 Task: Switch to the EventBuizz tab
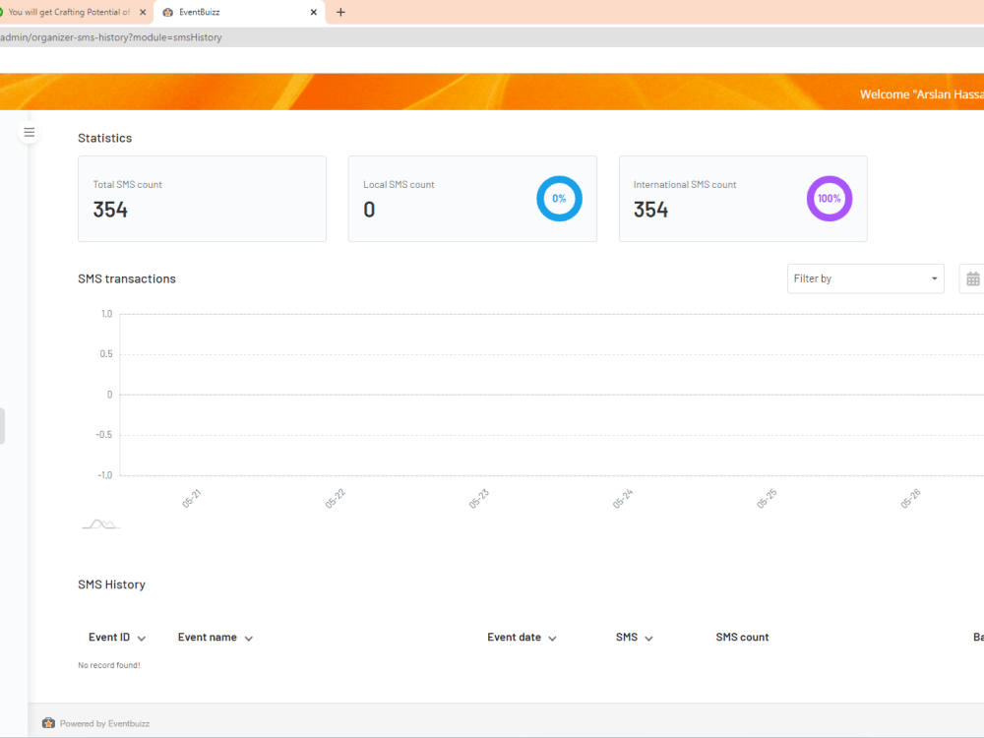click(x=240, y=12)
